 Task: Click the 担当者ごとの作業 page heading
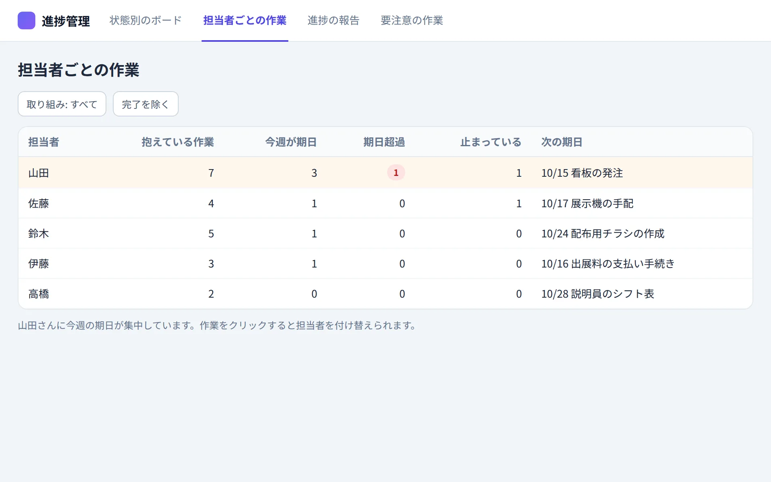pos(78,70)
